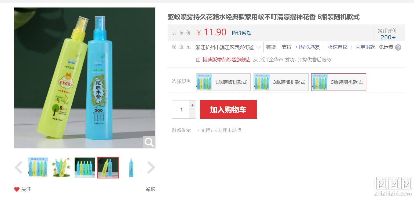The height and width of the screenshot is (198, 414).
Task: Show previous thumbnails with left arrow
Action: 18,168
